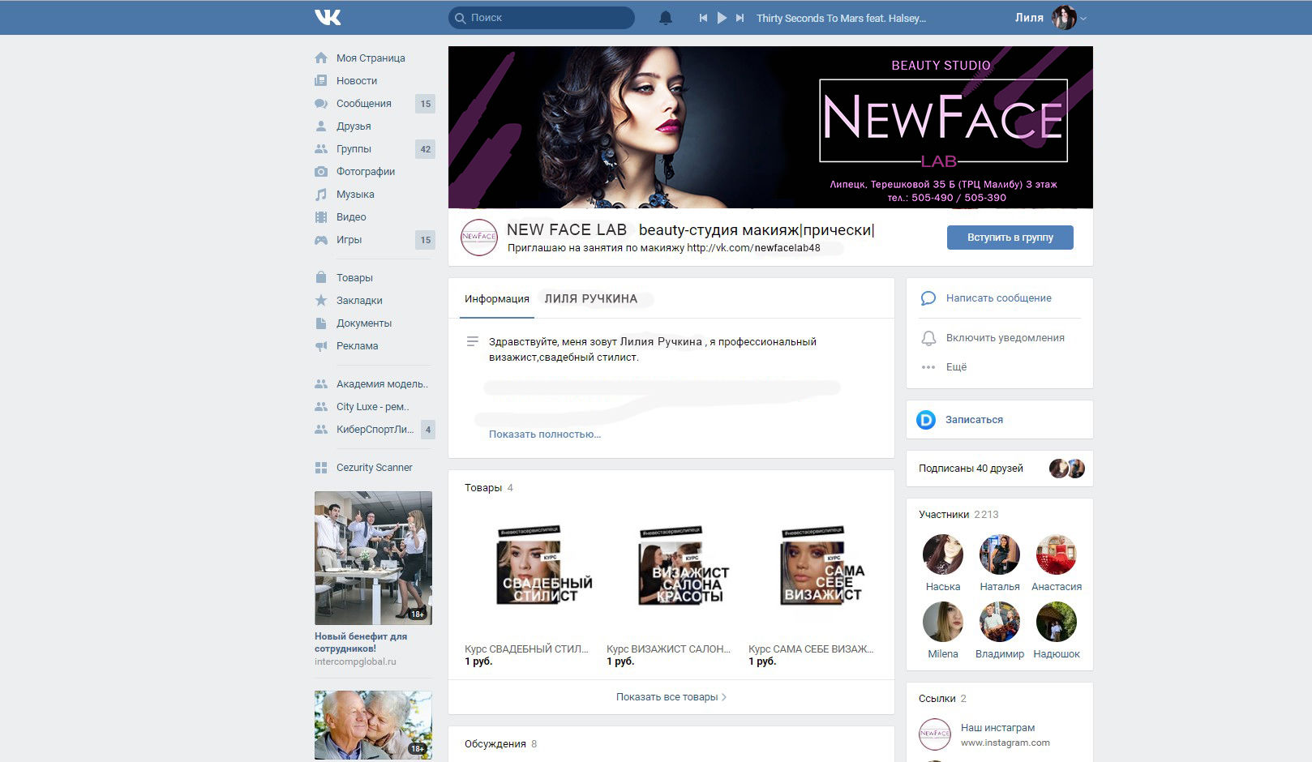Expand Показать все товары
The height and width of the screenshot is (762, 1312).
671,697
